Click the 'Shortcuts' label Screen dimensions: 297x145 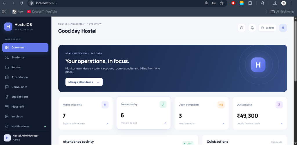(276, 142)
